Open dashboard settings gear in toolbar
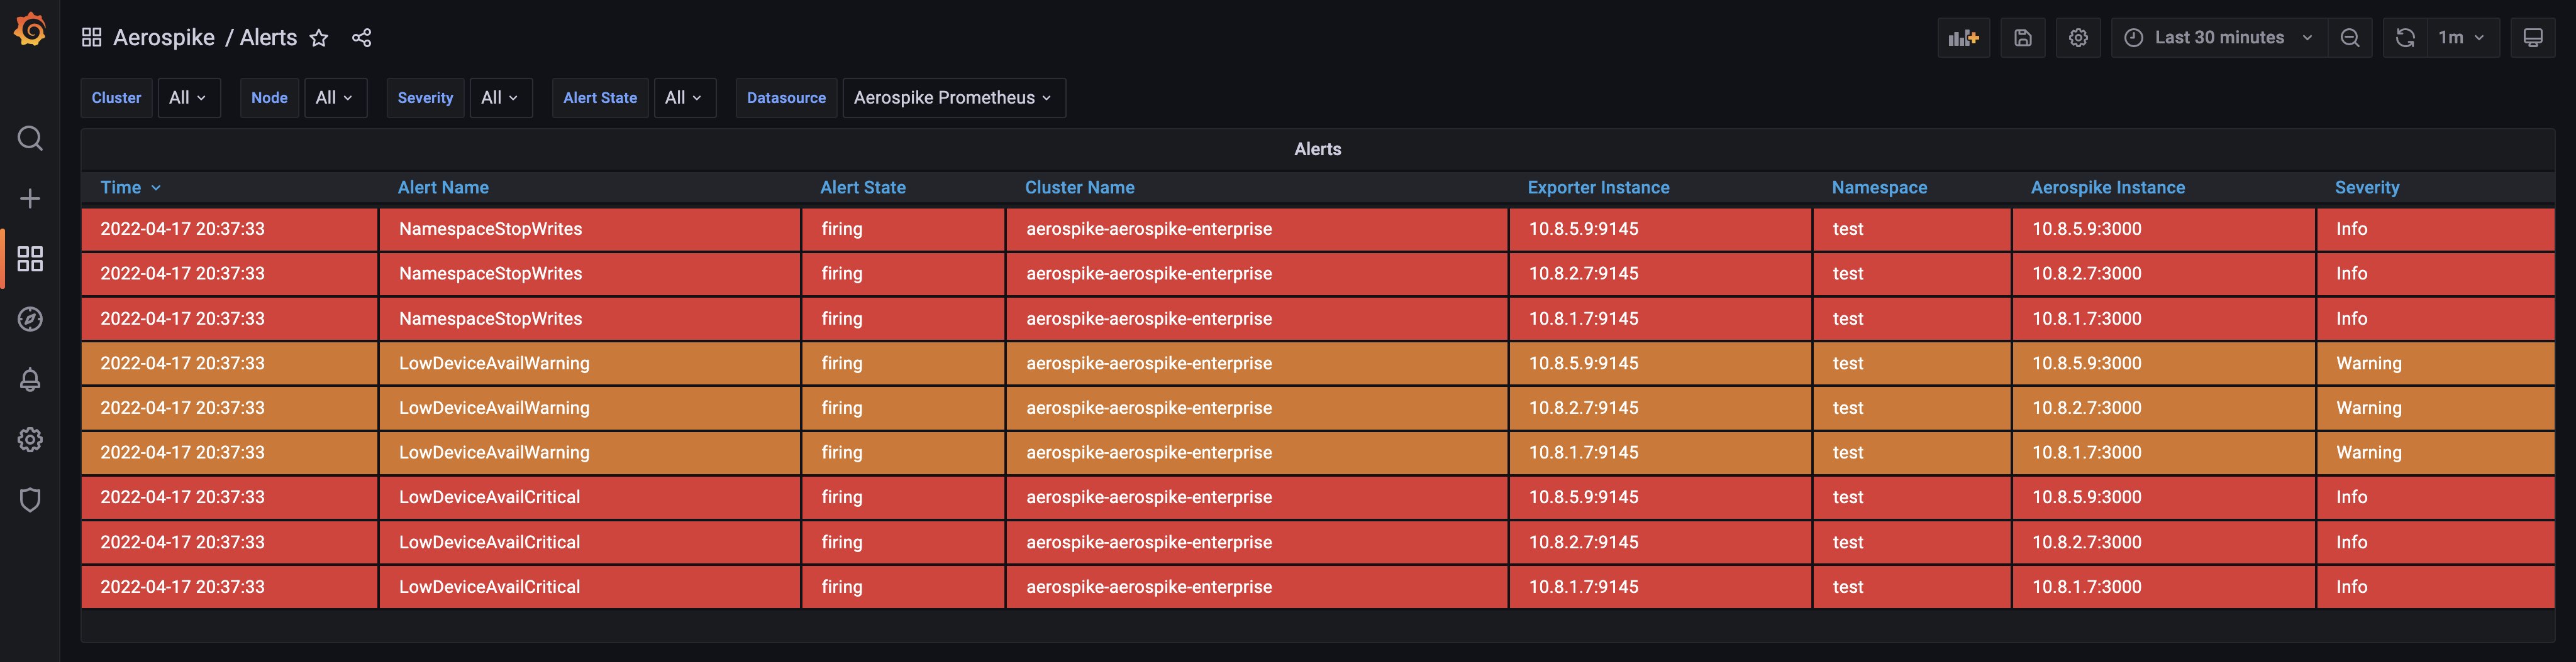The image size is (2576, 662). (x=2078, y=38)
